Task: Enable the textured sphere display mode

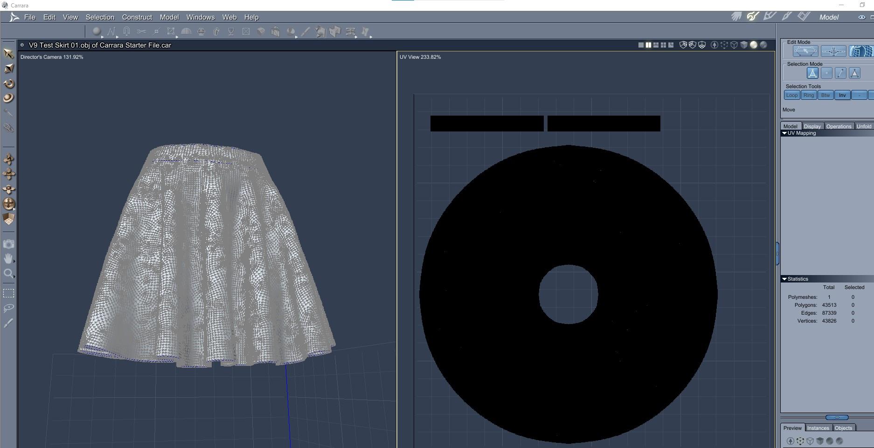Action: [x=763, y=45]
